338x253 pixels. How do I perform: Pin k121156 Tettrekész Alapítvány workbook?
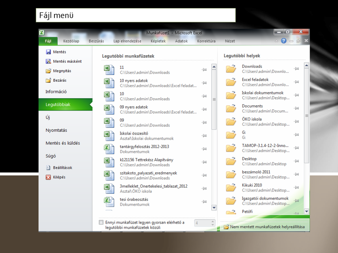(x=204, y=162)
